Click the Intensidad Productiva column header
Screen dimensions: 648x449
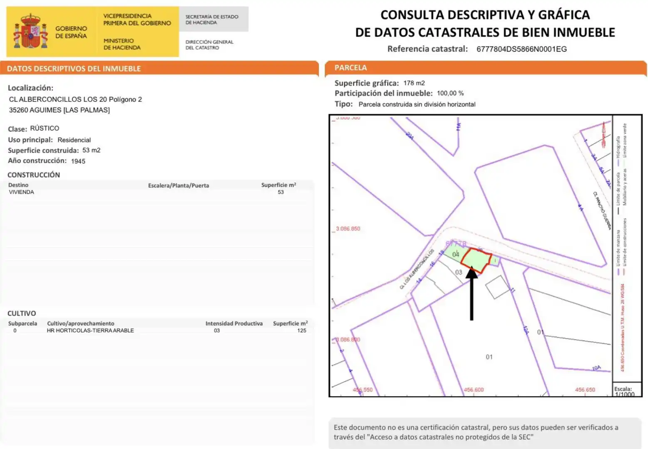tap(234, 323)
